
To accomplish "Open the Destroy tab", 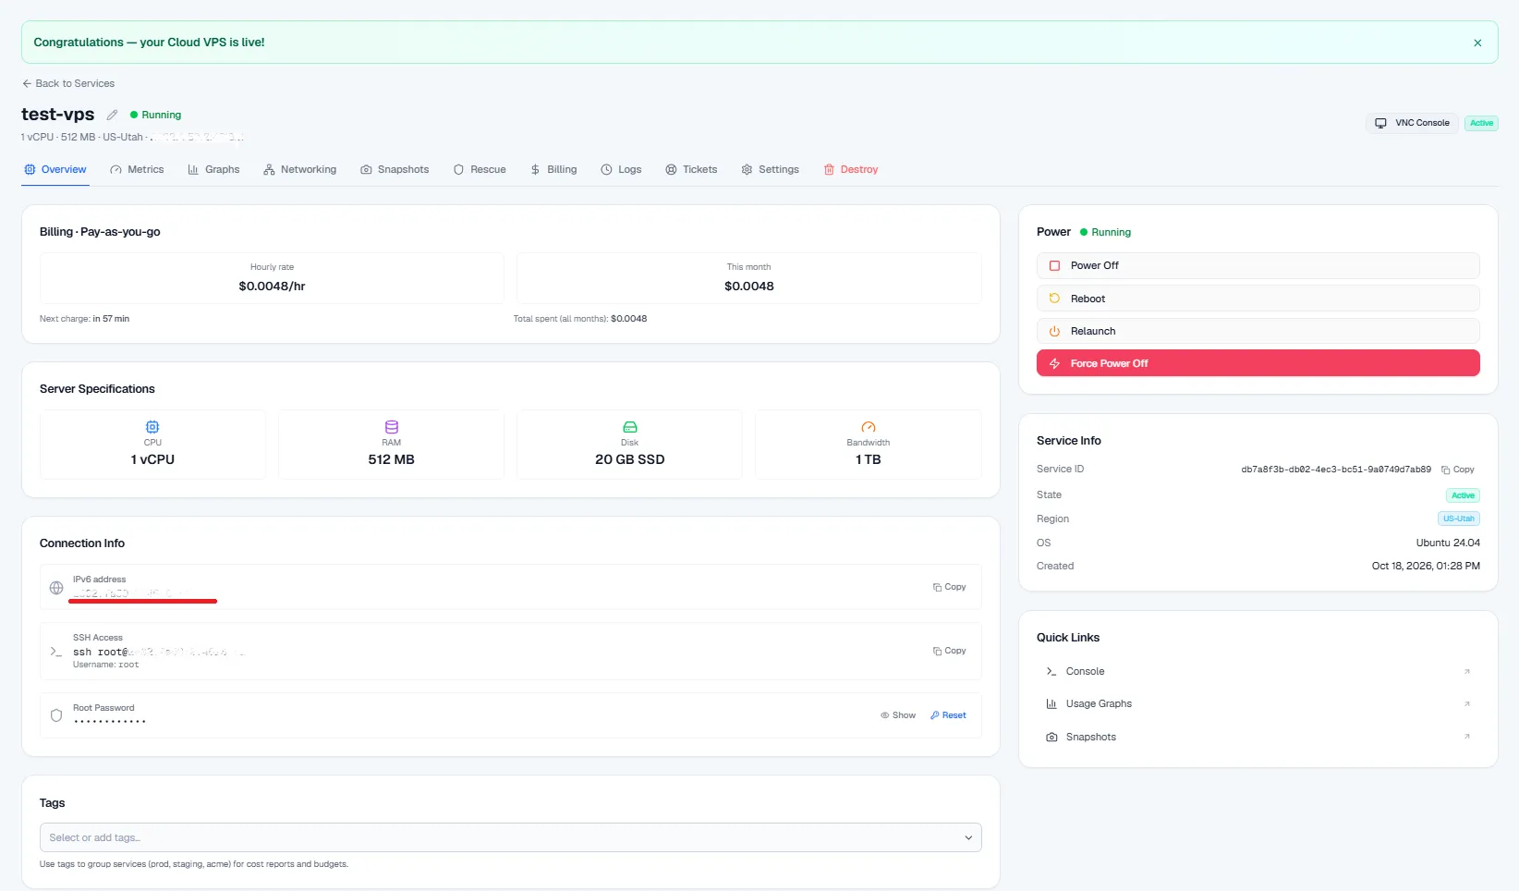I will (x=850, y=169).
